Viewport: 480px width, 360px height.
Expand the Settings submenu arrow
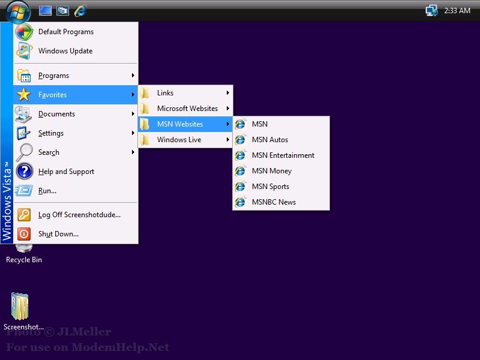pos(133,133)
